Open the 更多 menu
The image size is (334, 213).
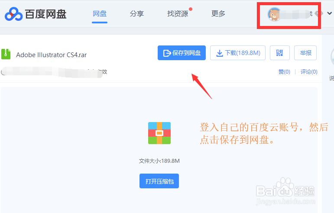[218, 14]
